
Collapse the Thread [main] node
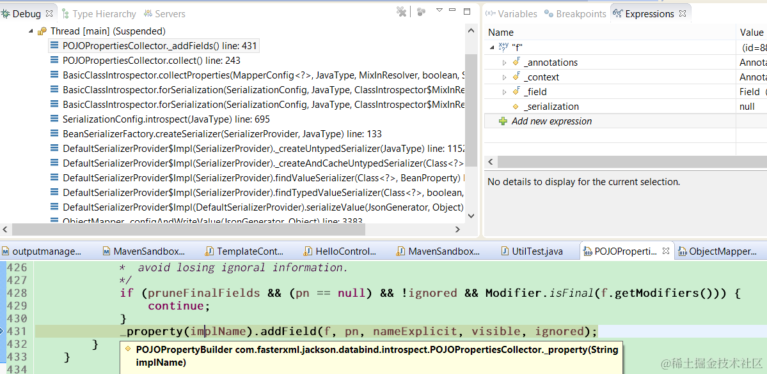click(x=31, y=31)
